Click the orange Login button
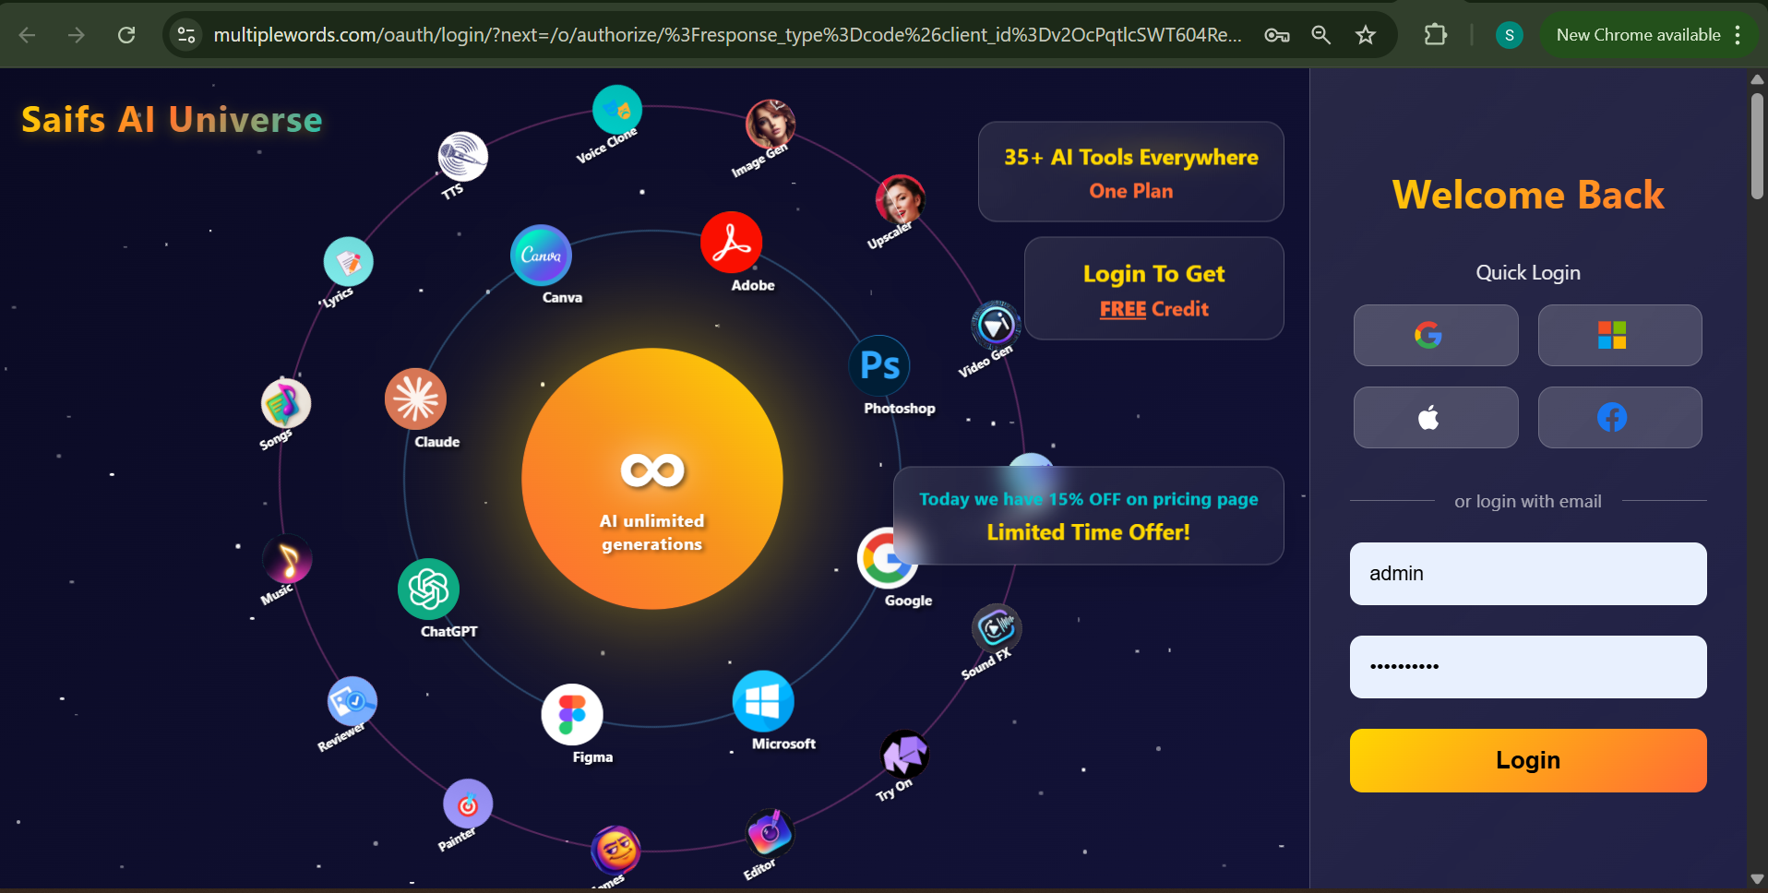This screenshot has height=893, width=1768. point(1528,760)
